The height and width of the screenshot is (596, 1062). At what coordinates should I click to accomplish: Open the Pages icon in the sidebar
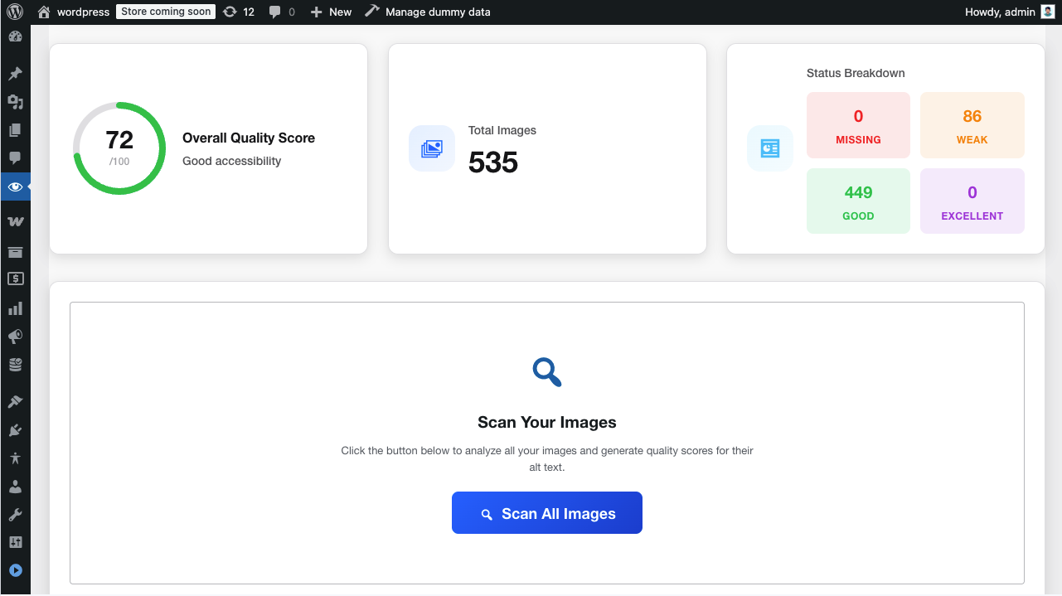click(x=16, y=130)
